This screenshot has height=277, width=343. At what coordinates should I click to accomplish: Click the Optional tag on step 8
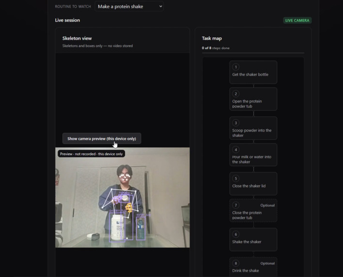point(267,263)
